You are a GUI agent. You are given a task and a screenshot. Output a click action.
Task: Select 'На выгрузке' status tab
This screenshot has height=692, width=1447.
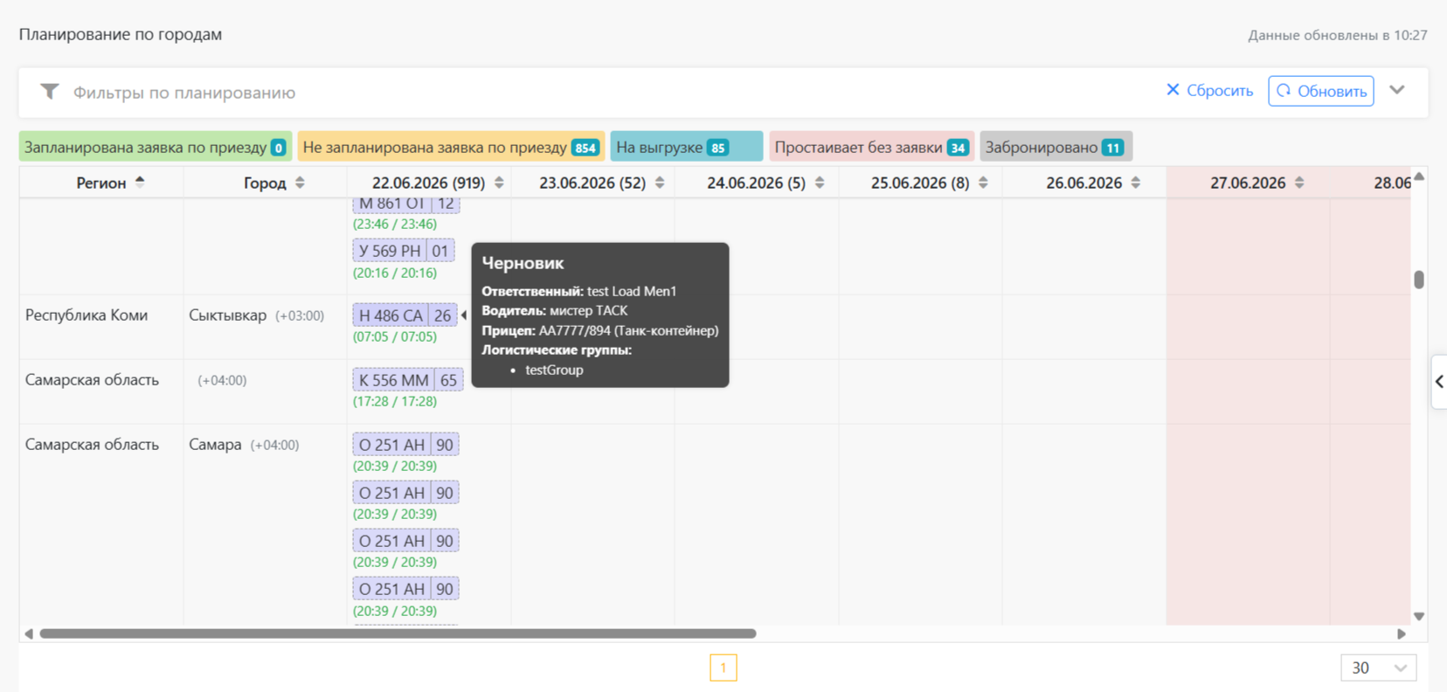(x=686, y=147)
